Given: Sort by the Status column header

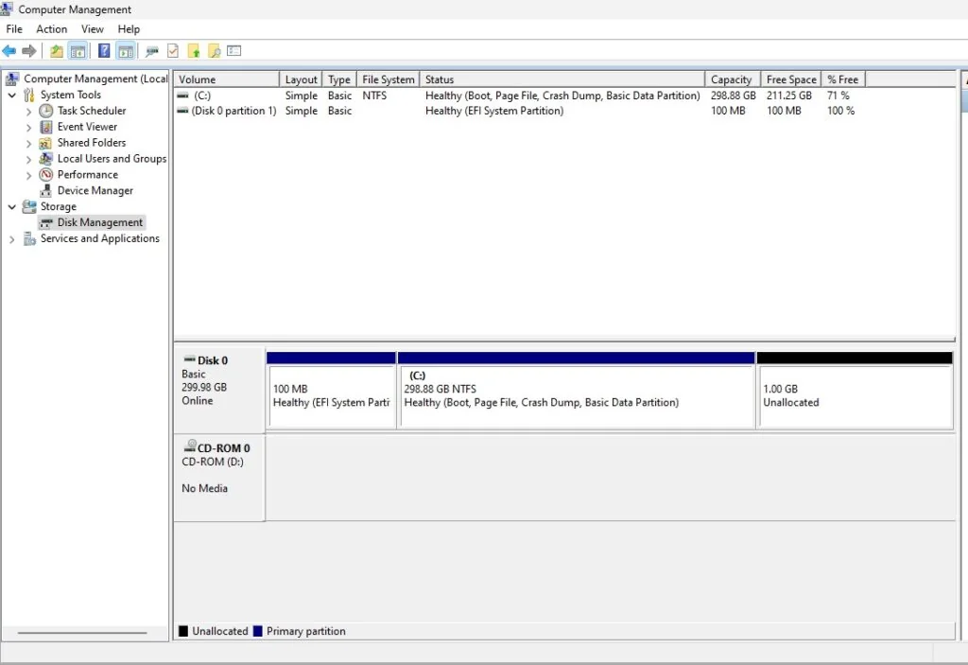Looking at the screenshot, I should (562, 79).
